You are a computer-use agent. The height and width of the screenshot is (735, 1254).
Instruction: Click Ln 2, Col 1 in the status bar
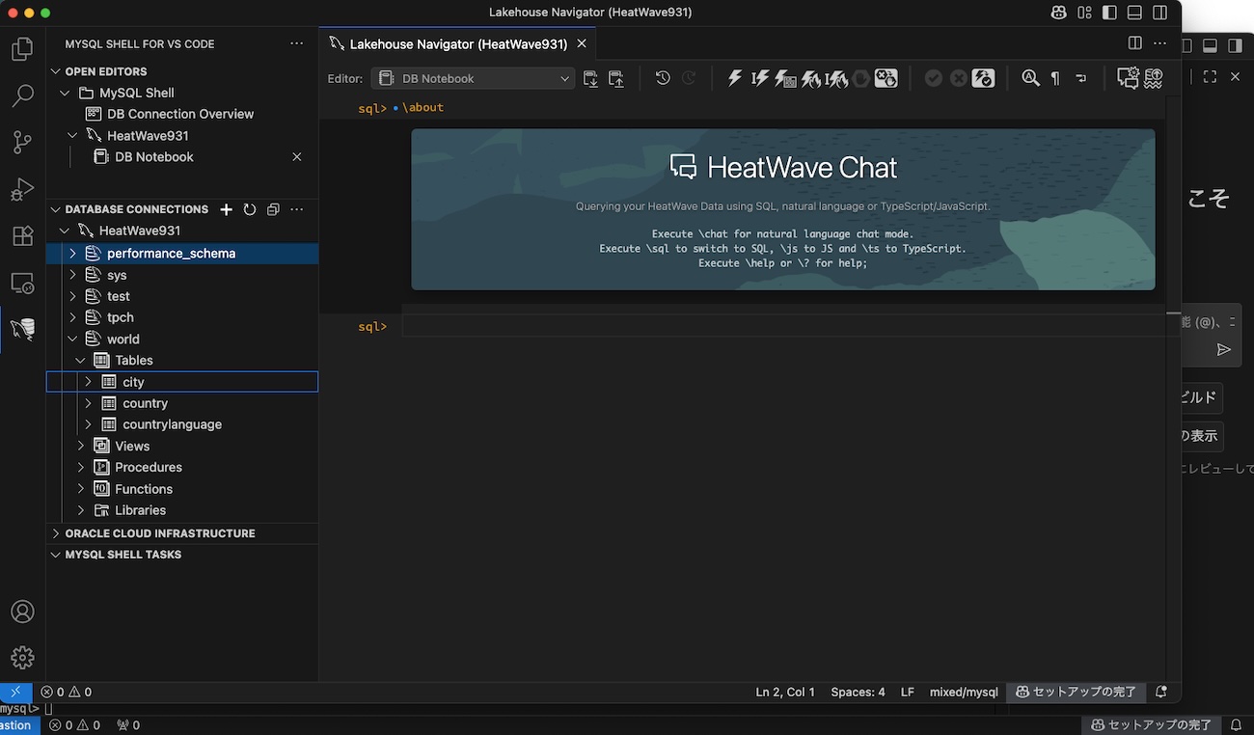point(785,692)
